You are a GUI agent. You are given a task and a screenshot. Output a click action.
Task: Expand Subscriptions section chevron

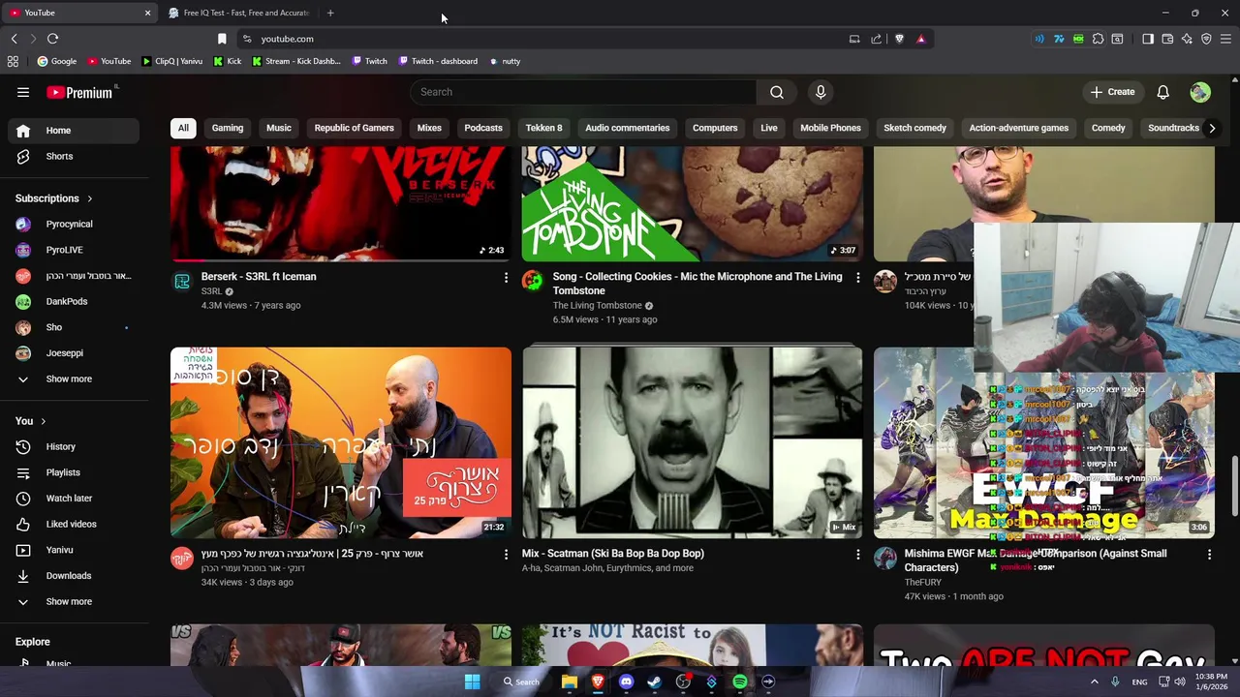pyautogui.click(x=90, y=198)
